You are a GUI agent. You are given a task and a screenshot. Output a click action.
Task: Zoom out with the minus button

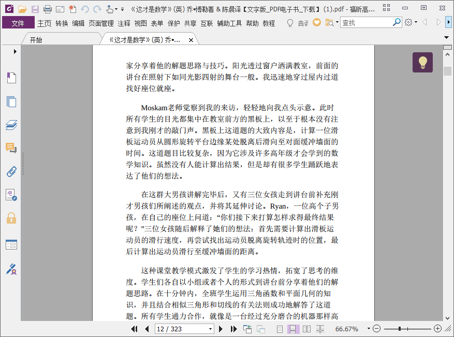[x=376, y=329]
